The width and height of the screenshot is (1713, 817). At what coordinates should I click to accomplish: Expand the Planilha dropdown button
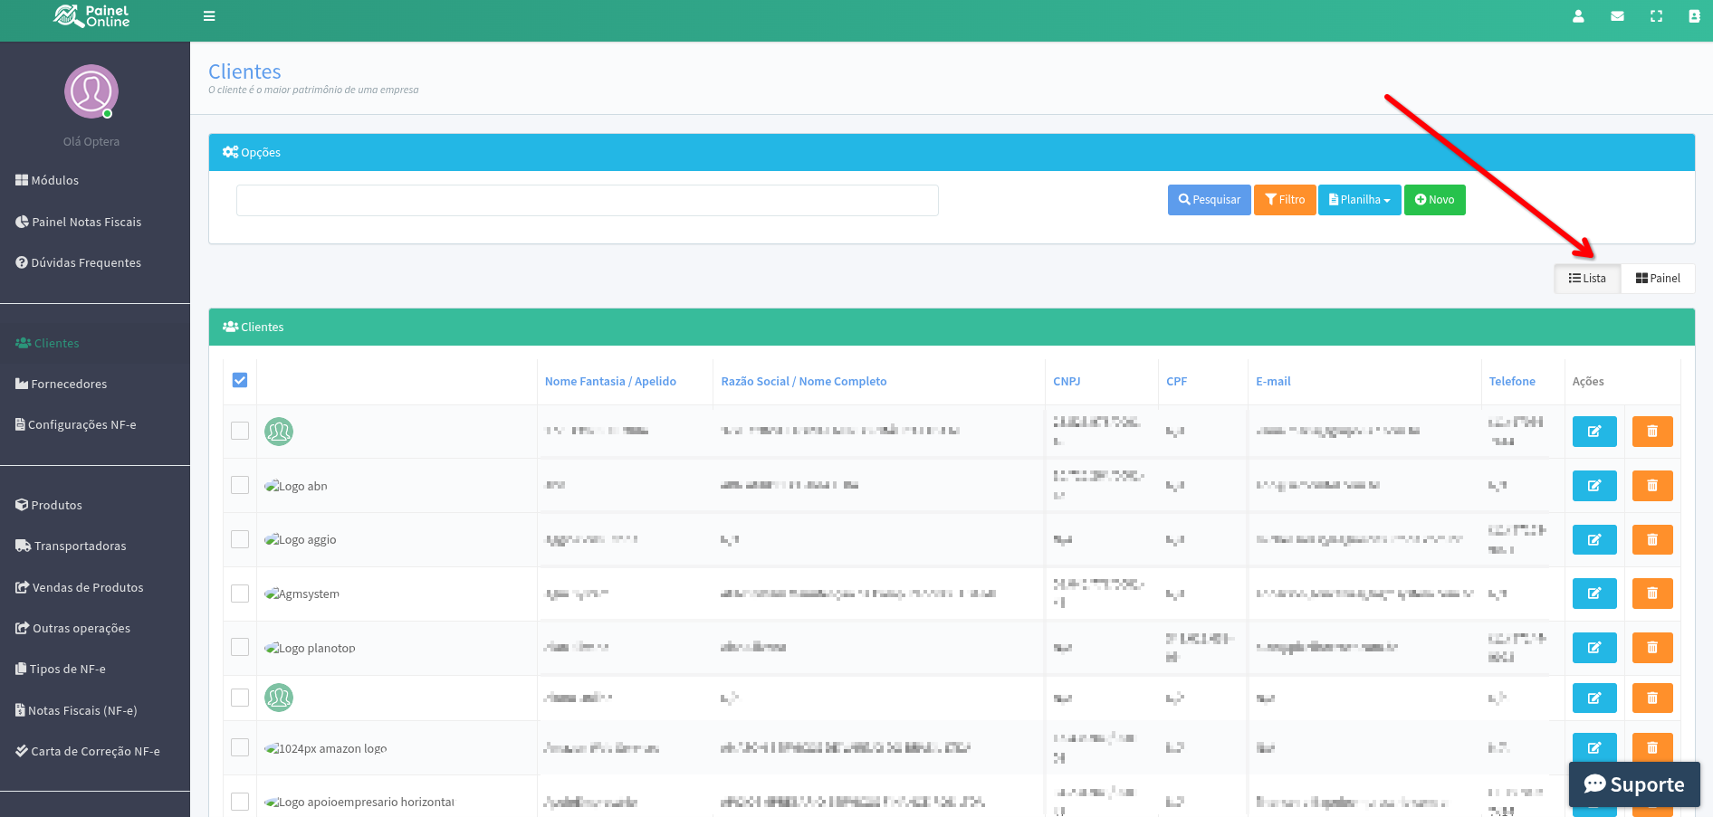click(1359, 200)
